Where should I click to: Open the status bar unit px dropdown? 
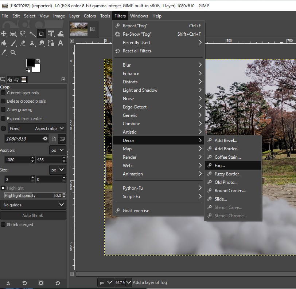pyautogui.click(x=106, y=282)
